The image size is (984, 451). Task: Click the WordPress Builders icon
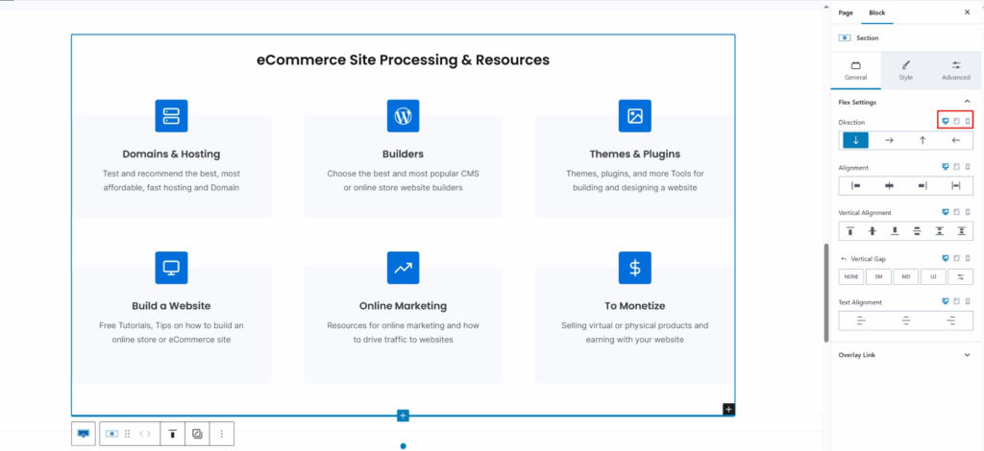(x=403, y=116)
